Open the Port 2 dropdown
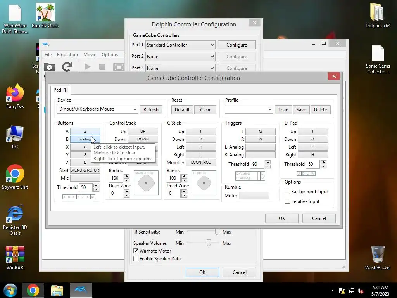The width and height of the screenshot is (397, 298). click(180, 57)
